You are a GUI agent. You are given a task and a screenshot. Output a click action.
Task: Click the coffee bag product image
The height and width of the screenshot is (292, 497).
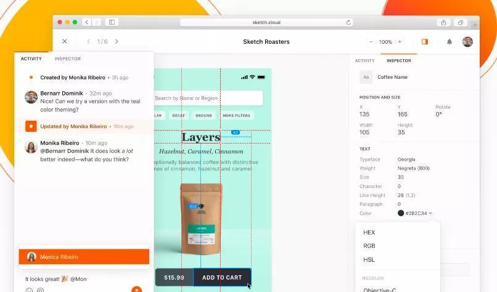(x=201, y=219)
